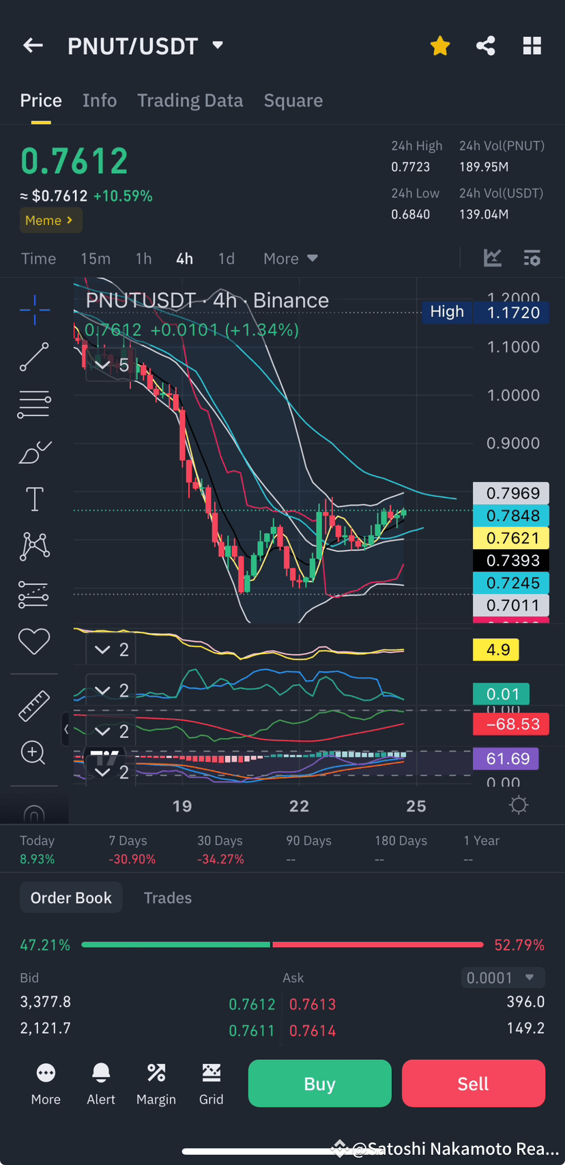Select the Text annotation tool
The image size is (565, 1165).
click(x=34, y=499)
